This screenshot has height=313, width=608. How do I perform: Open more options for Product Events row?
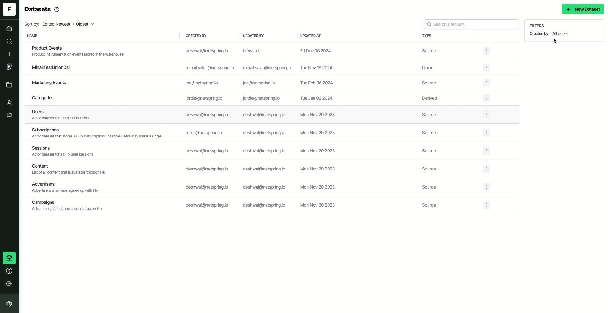(x=486, y=51)
